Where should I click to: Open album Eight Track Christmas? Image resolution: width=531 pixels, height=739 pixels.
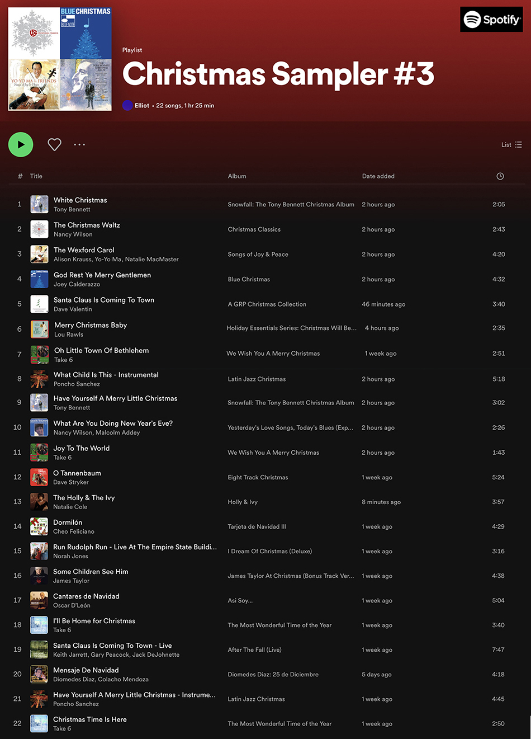point(258,477)
